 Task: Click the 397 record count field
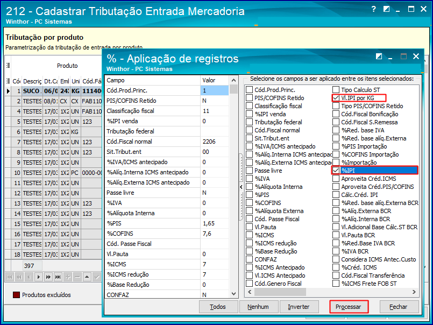pyautogui.click(x=32, y=266)
